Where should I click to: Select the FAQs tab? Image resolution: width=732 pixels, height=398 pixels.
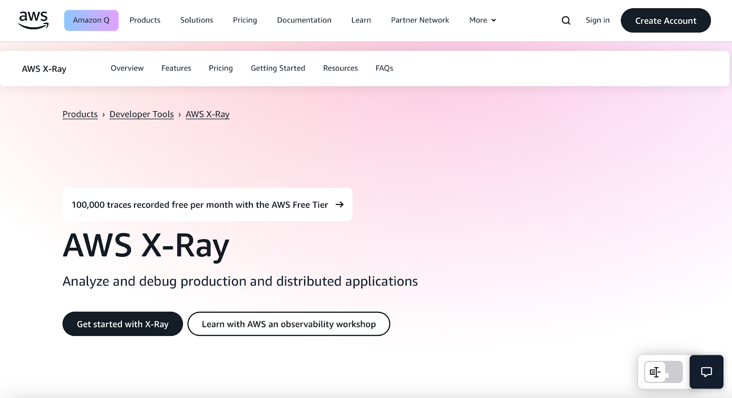(x=384, y=68)
